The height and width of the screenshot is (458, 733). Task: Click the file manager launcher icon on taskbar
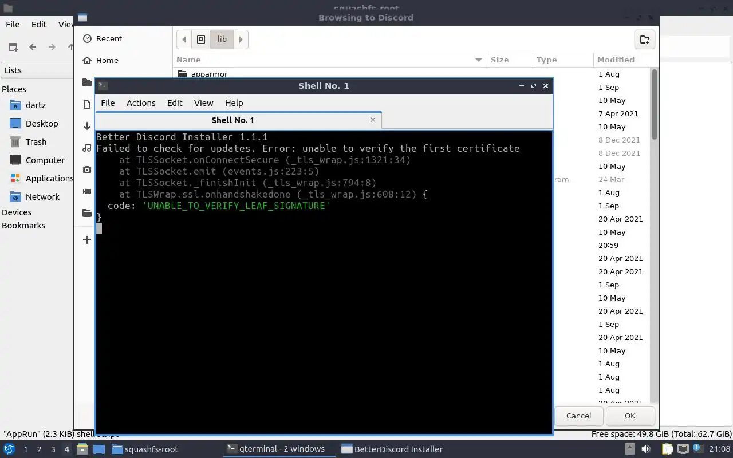pos(82,449)
